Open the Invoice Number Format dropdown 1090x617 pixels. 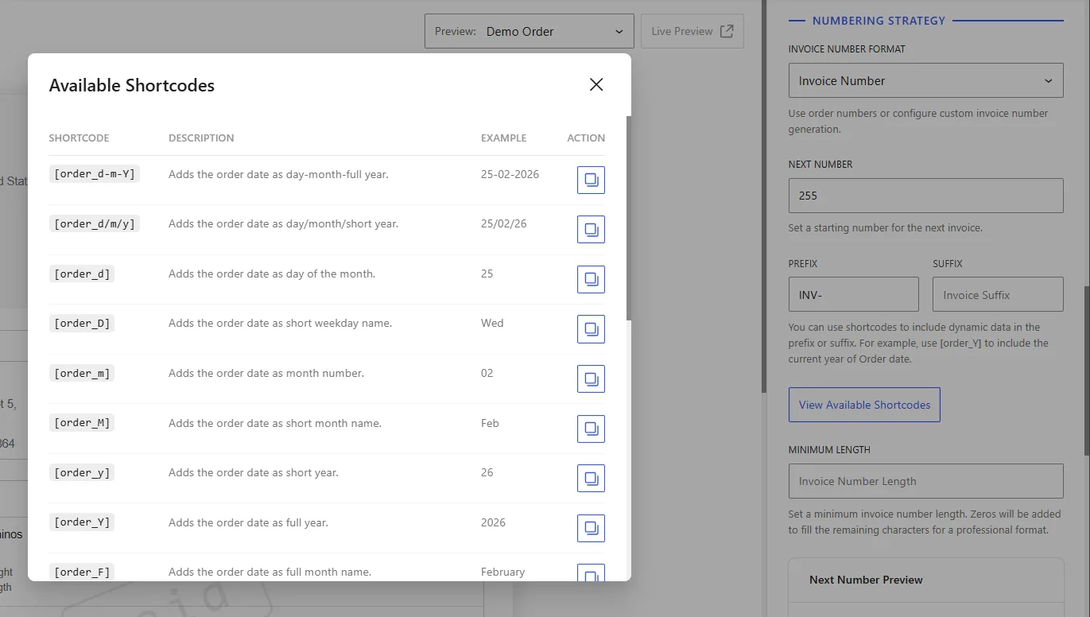(925, 80)
